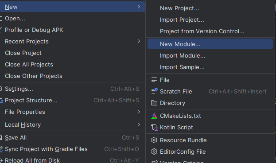Create a new Scratch File
The height and width of the screenshot is (163, 276).
(x=210, y=91)
